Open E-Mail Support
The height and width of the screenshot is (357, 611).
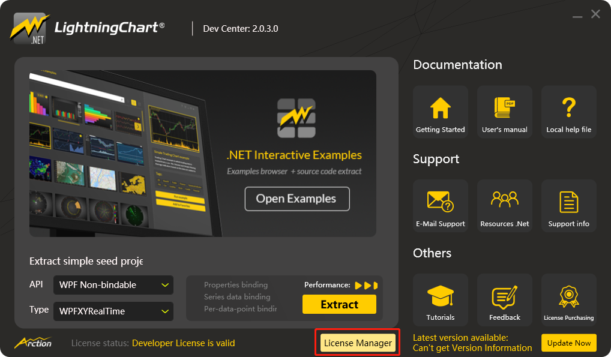point(441,206)
